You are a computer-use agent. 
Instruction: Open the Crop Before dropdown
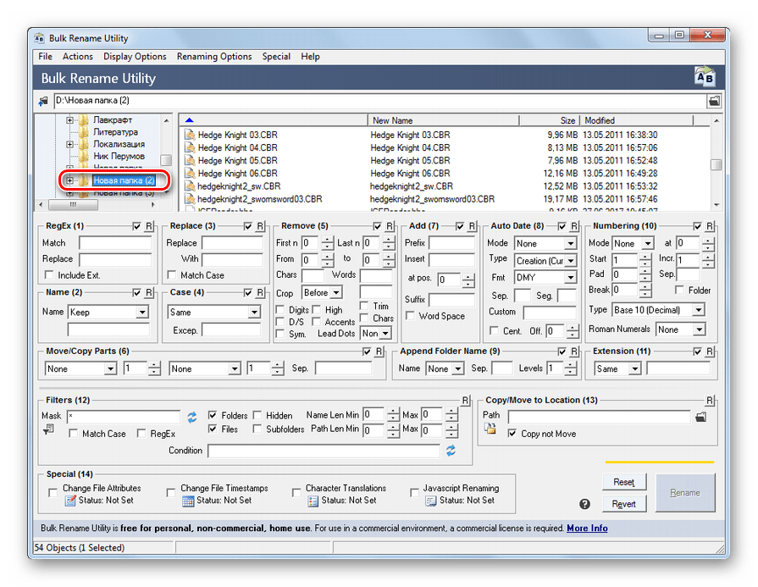tap(336, 292)
